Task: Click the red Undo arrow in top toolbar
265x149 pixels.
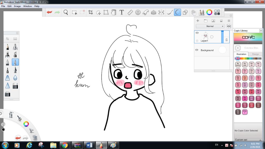Action: (49, 12)
